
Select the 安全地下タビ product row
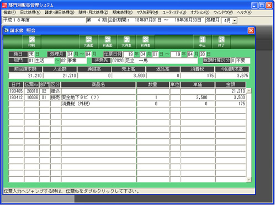(127, 98)
